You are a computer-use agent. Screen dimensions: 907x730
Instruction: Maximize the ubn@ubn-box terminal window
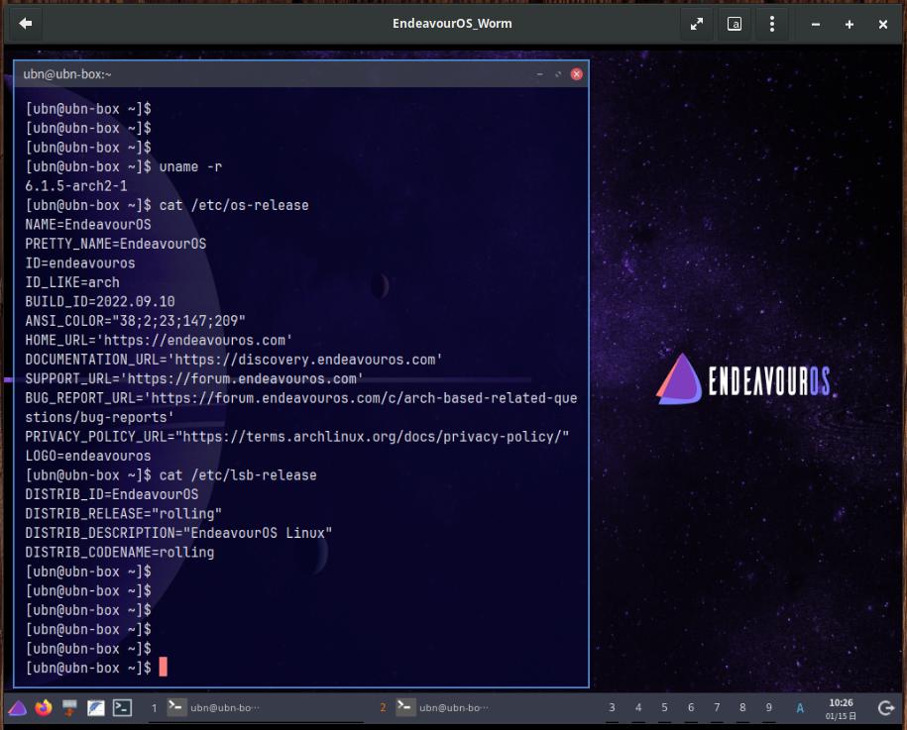tap(558, 74)
